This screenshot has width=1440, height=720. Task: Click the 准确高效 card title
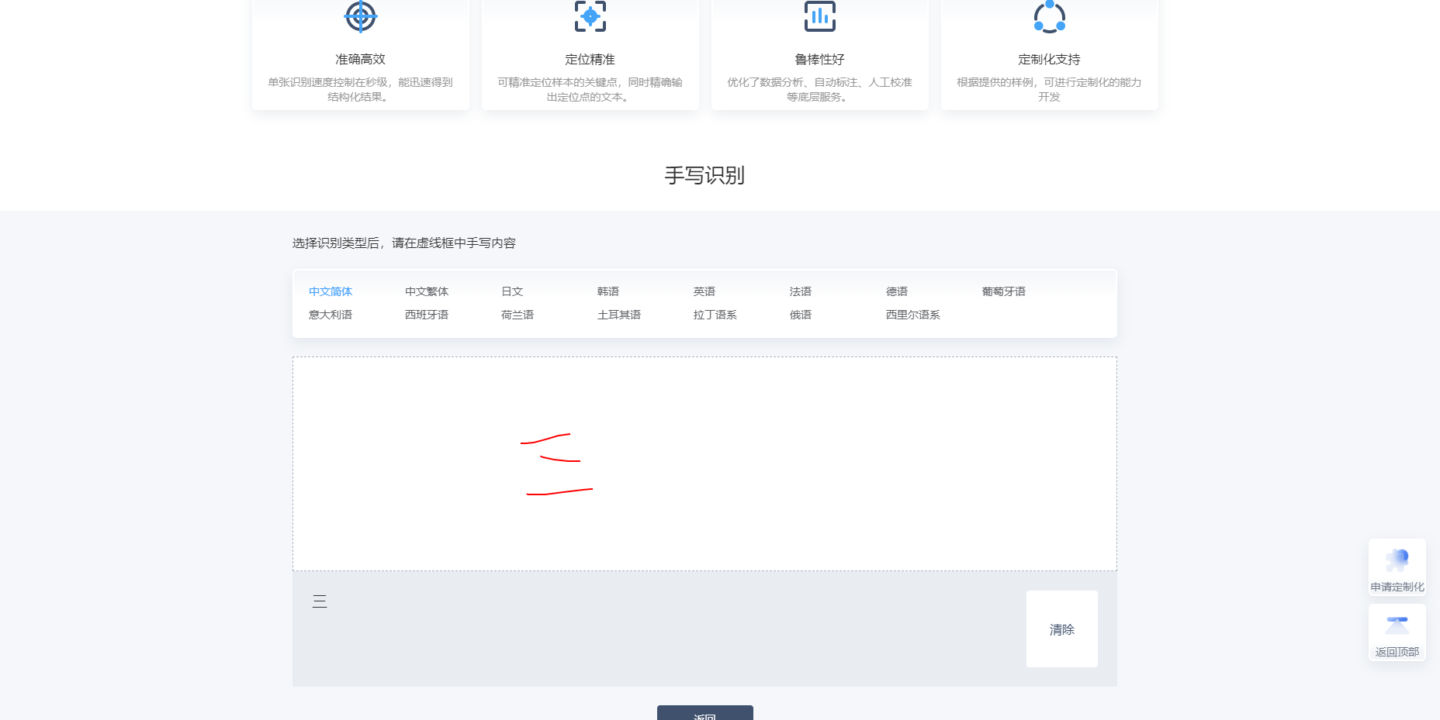[x=361, y=59]
